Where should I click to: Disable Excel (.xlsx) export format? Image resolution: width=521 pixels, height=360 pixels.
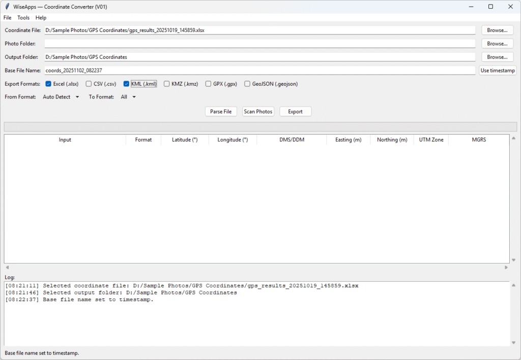[49, 84]
